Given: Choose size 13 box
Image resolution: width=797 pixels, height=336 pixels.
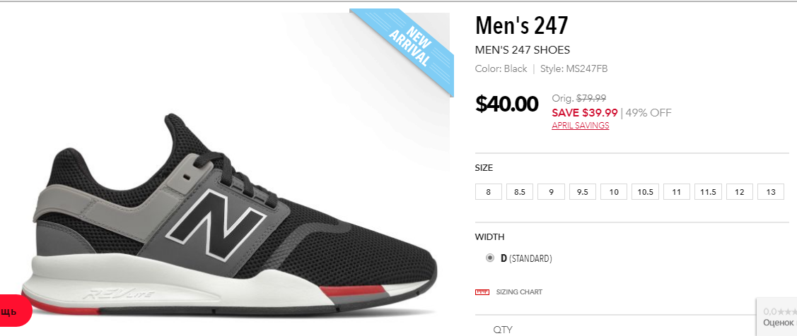Looking at the screenshot, I should tap(771, 192).
